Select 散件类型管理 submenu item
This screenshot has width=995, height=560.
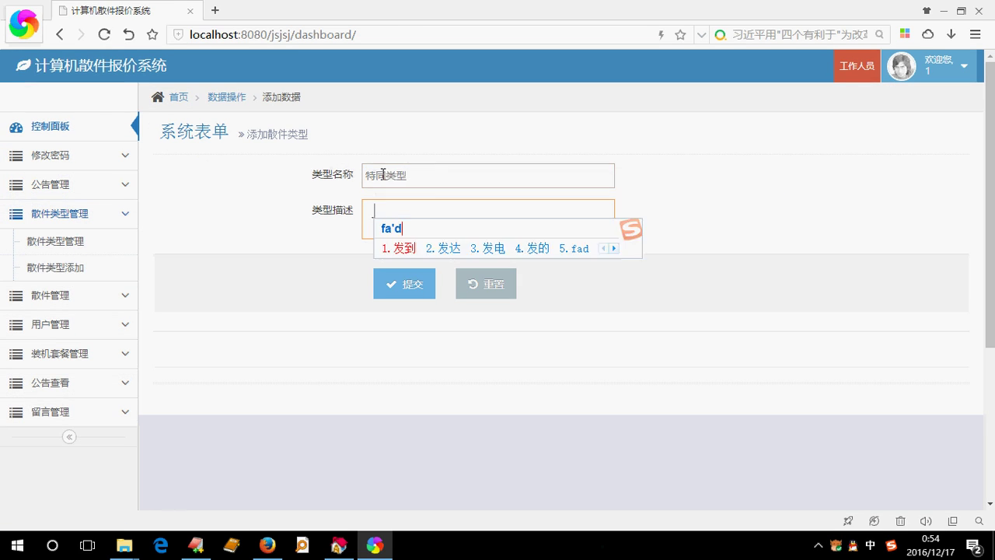coord(55,241)
